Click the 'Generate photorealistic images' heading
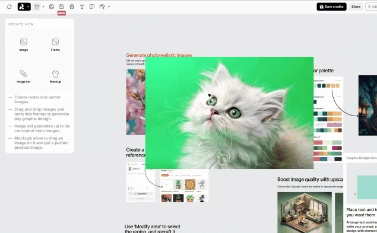The height and width of the screenshot is (233, 377). point(159,55)
